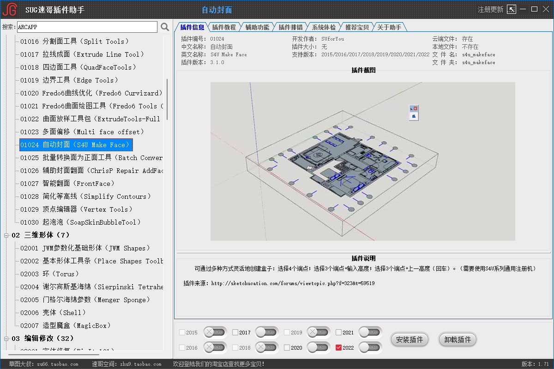
Task: Switch on the toggle next to 2022
Action: (370, 347)
